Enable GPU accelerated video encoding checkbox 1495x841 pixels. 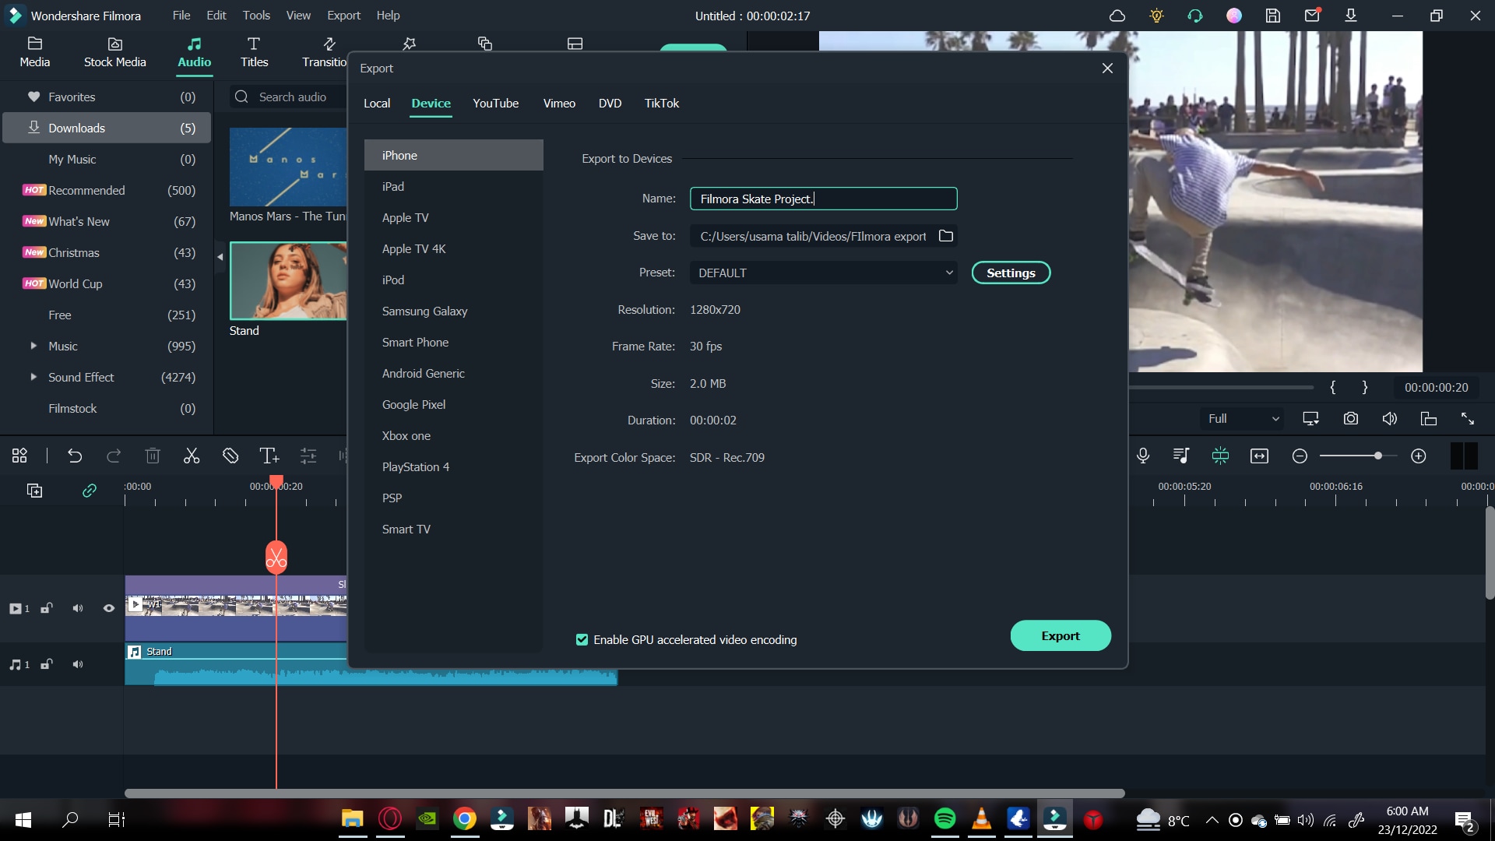tap(582, 640)
